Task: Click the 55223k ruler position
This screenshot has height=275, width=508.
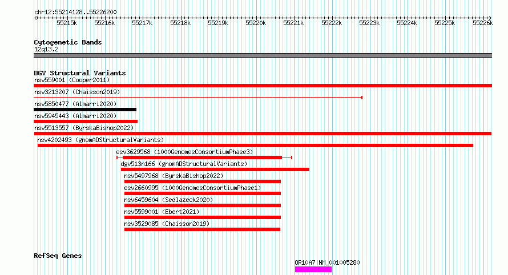Action: coord(369,23)
